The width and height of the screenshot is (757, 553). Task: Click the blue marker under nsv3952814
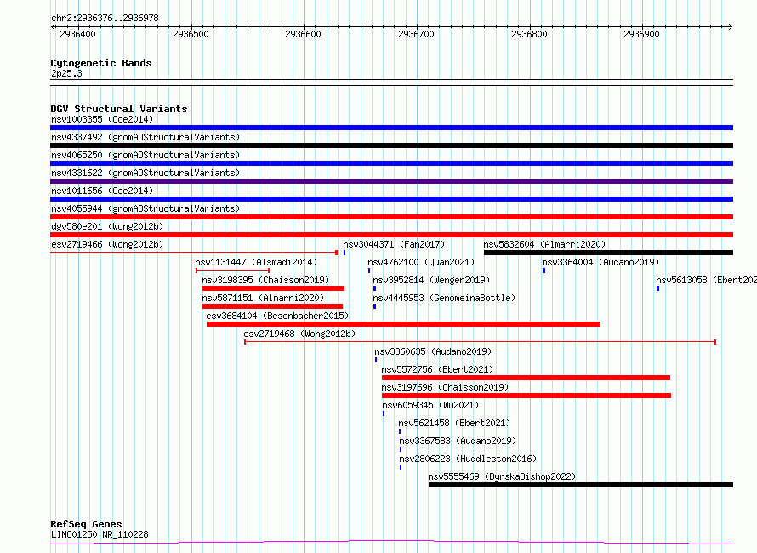374,288
